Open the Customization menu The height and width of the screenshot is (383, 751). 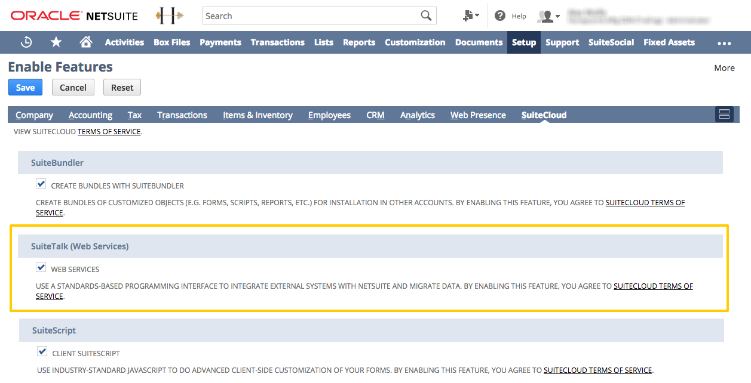click(415, 42)
